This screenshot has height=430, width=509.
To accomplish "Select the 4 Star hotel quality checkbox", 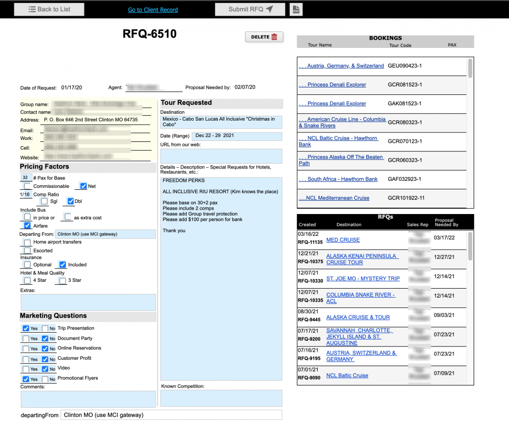I will coord(27,280).
